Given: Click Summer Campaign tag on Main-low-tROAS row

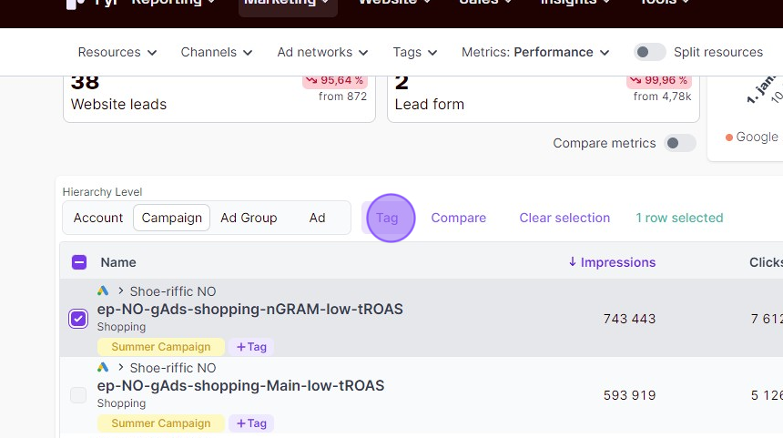Looking at the screenshot, I should coord(161,423).
